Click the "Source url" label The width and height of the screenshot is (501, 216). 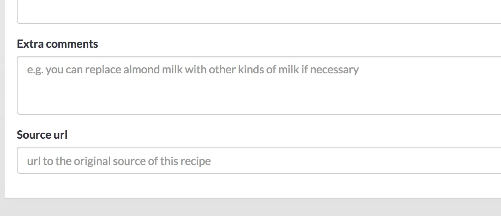(42, 135)
